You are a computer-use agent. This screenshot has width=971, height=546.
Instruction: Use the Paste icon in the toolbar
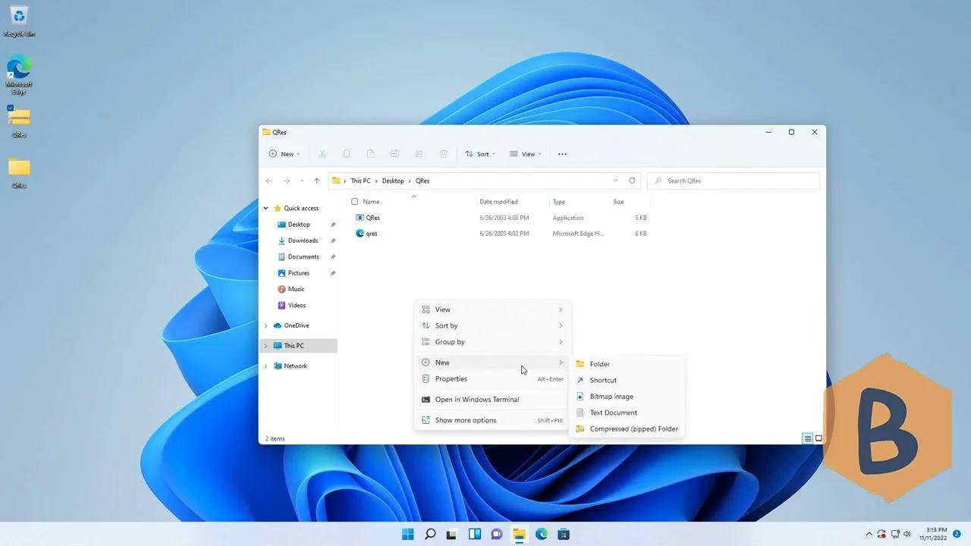coord(370,153)
